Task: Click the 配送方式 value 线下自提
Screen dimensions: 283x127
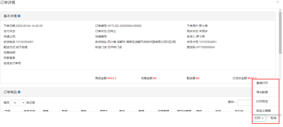Action: 22,47
